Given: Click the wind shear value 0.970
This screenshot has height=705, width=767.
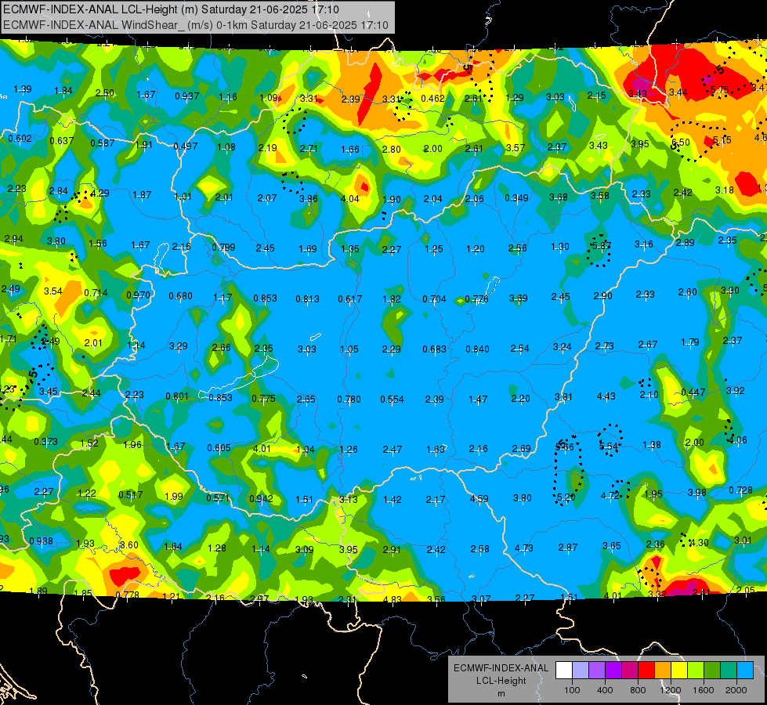Looking at the screenshot, I should 139,295.
